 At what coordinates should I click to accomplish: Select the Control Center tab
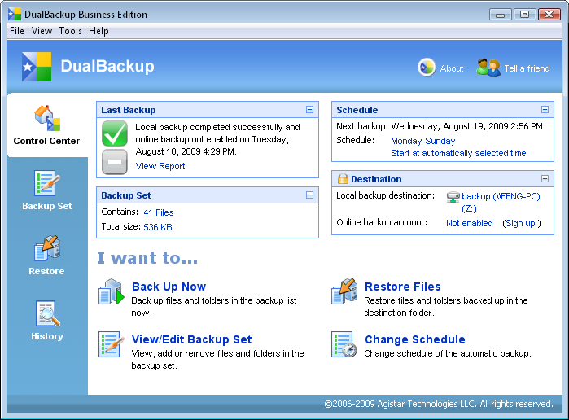tap(47, 126)
